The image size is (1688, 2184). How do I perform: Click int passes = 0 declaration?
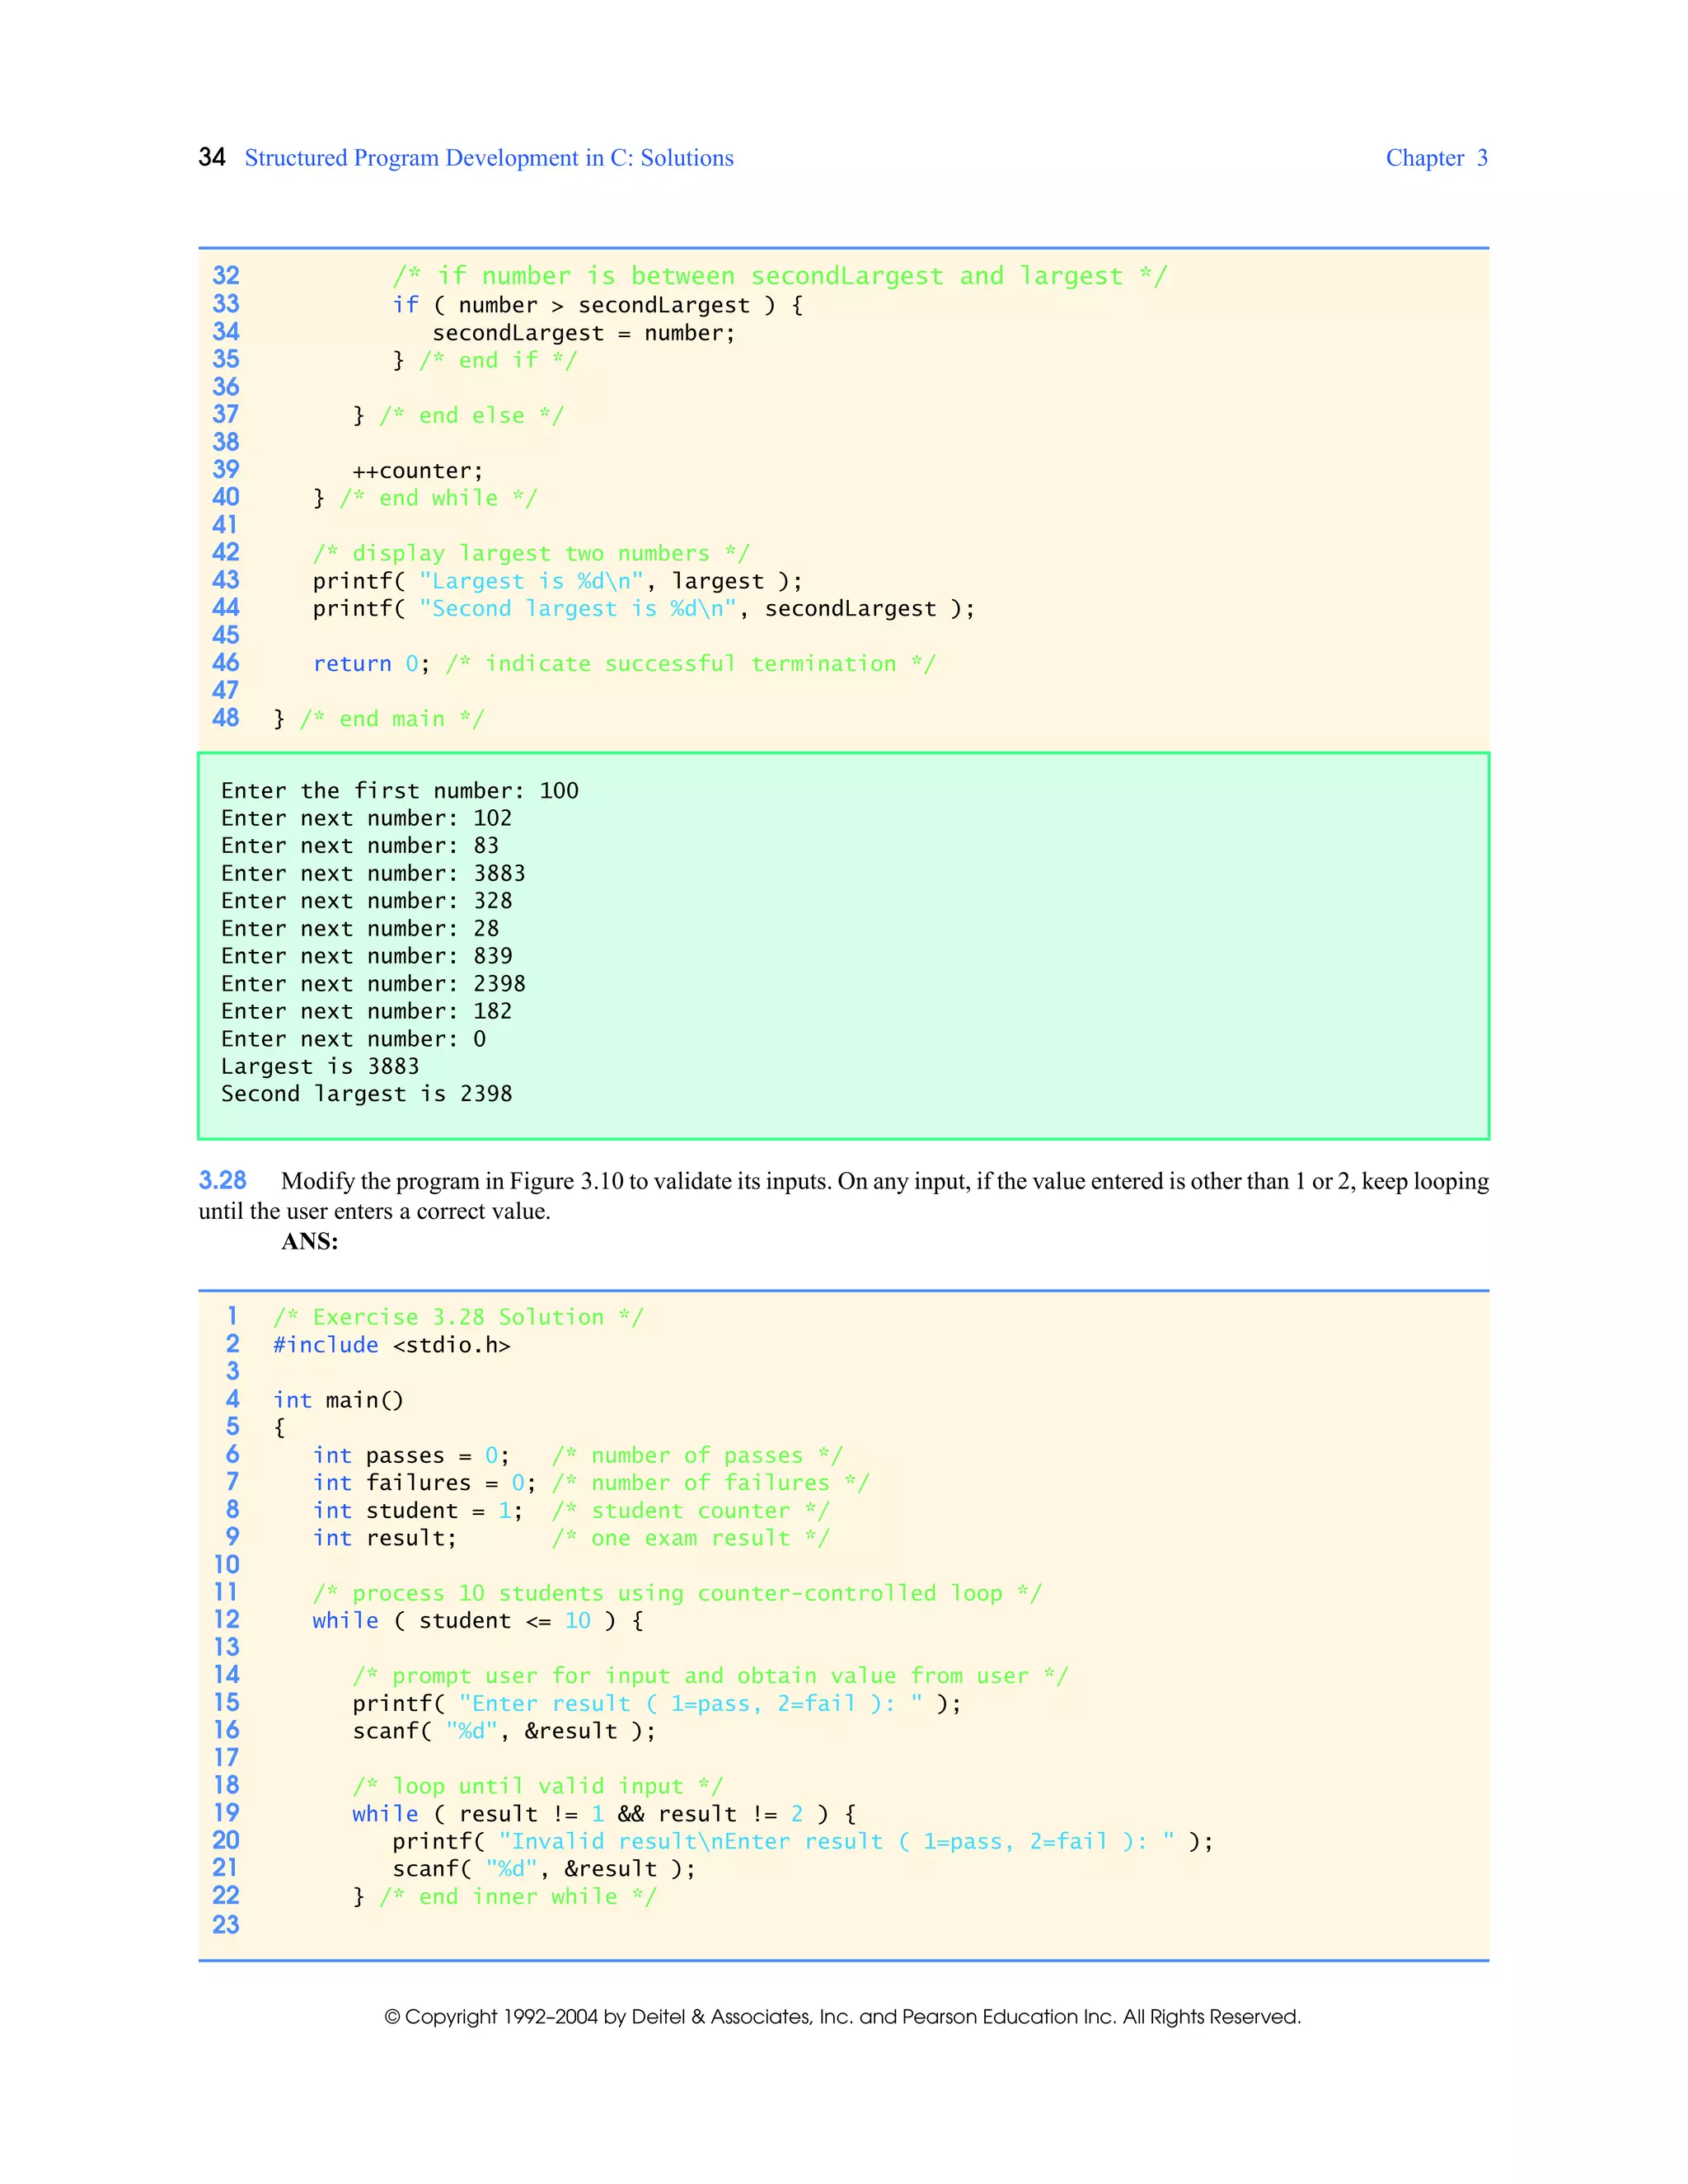(x=410, y=1455)
